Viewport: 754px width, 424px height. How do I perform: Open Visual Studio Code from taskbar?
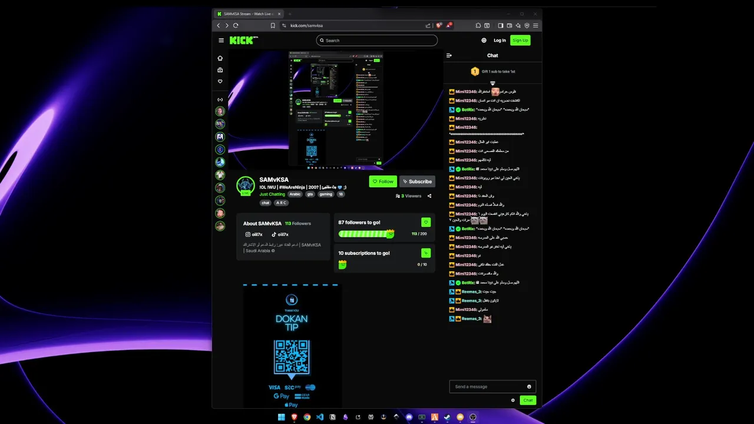(320, 417)
